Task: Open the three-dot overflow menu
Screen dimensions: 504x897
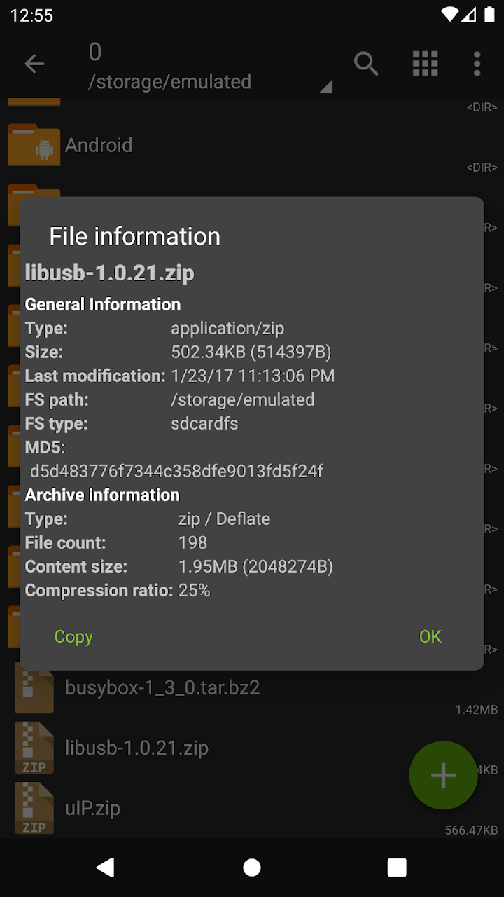Action: tap(477, 64)
